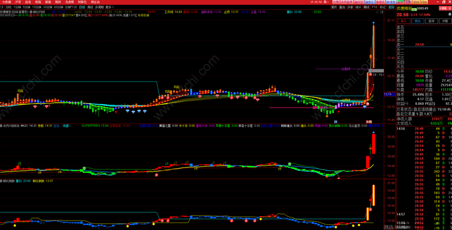Click the 多号登录 button
The height and width of the screenshot is (230, 452).
(x=347, y=2)
